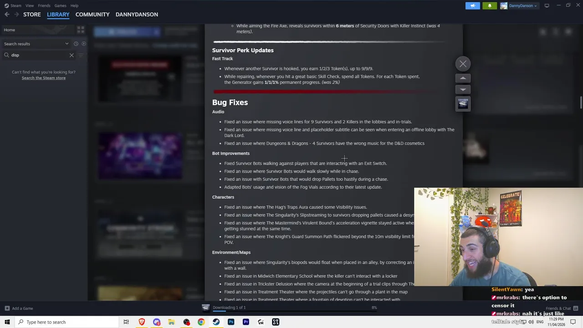Viewport: 583px width, 328px height.
Task: Click the library search magnifier icon
Action: pos(7,55)
